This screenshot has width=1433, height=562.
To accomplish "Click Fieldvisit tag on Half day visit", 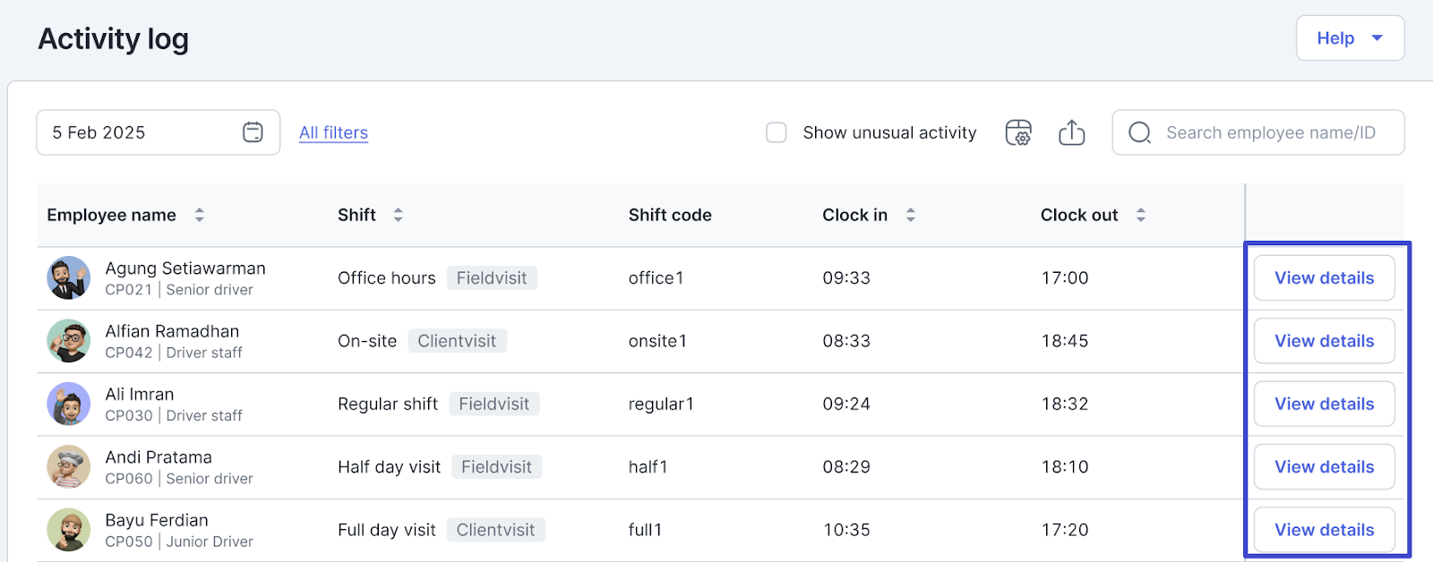I will [496, 467].
